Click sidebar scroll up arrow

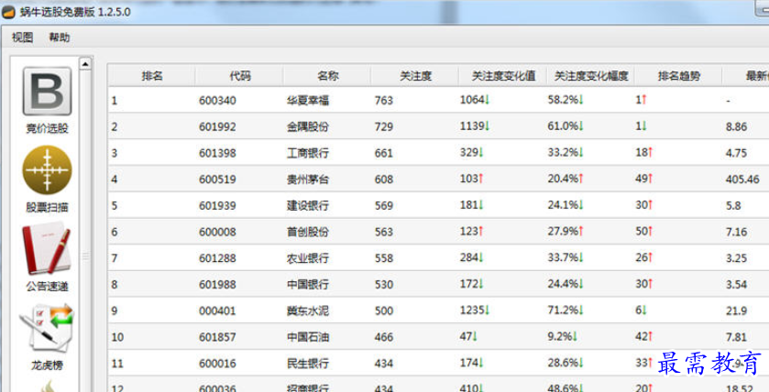point(85,64)
